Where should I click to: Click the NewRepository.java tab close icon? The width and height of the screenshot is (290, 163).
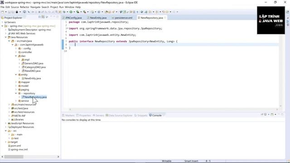[x=165, y=18]
